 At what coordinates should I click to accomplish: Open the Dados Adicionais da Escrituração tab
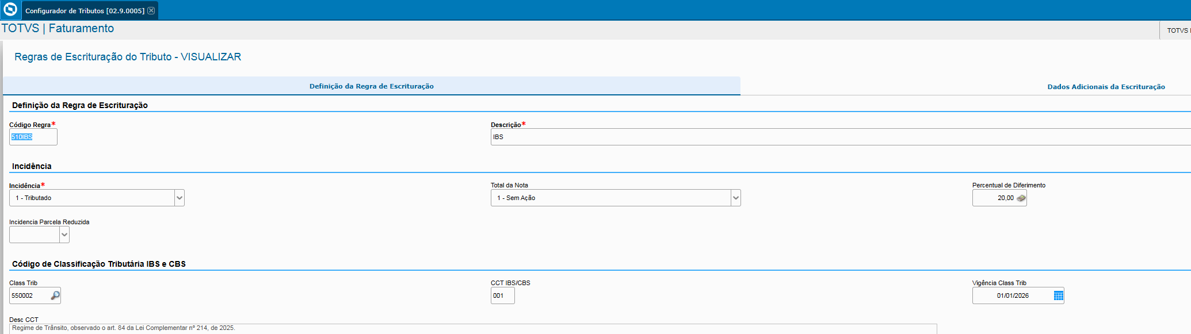click(x=1105, y=87)
